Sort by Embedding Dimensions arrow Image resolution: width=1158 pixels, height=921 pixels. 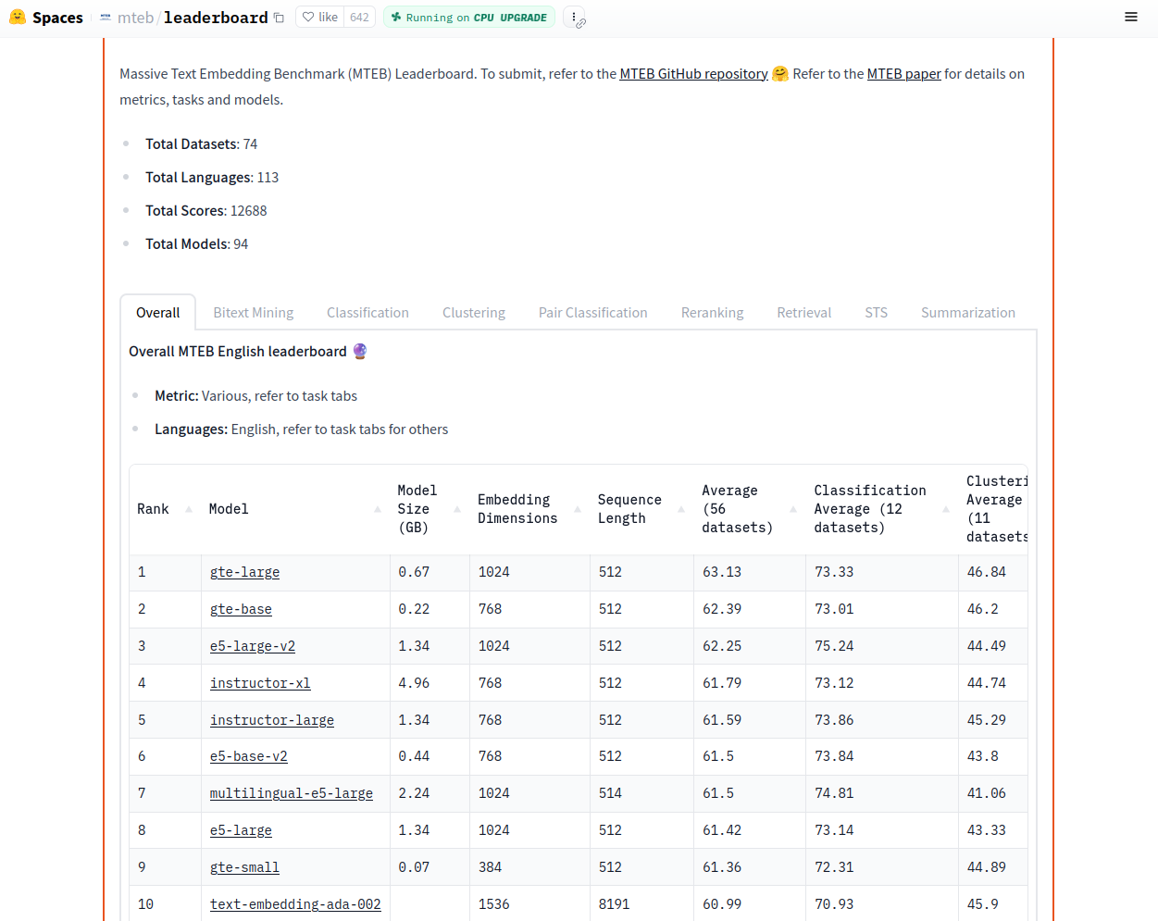coord(578,509)
